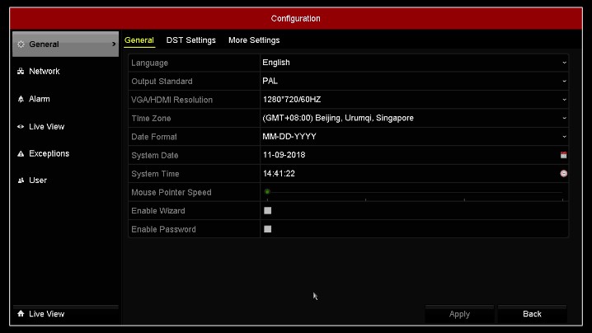Click the General gear icon in sidebar
The width and height of the screenshot is (592, 333).
[x=21, y=45]
